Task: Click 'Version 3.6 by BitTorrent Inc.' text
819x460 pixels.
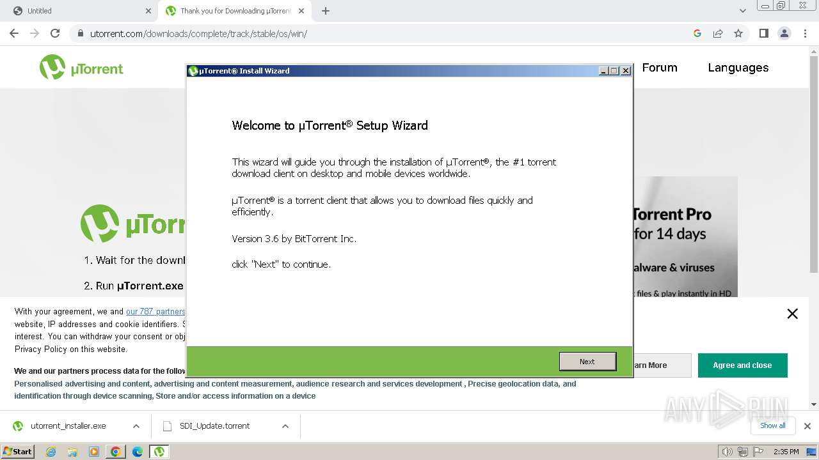Action: (x=294, y=239)
